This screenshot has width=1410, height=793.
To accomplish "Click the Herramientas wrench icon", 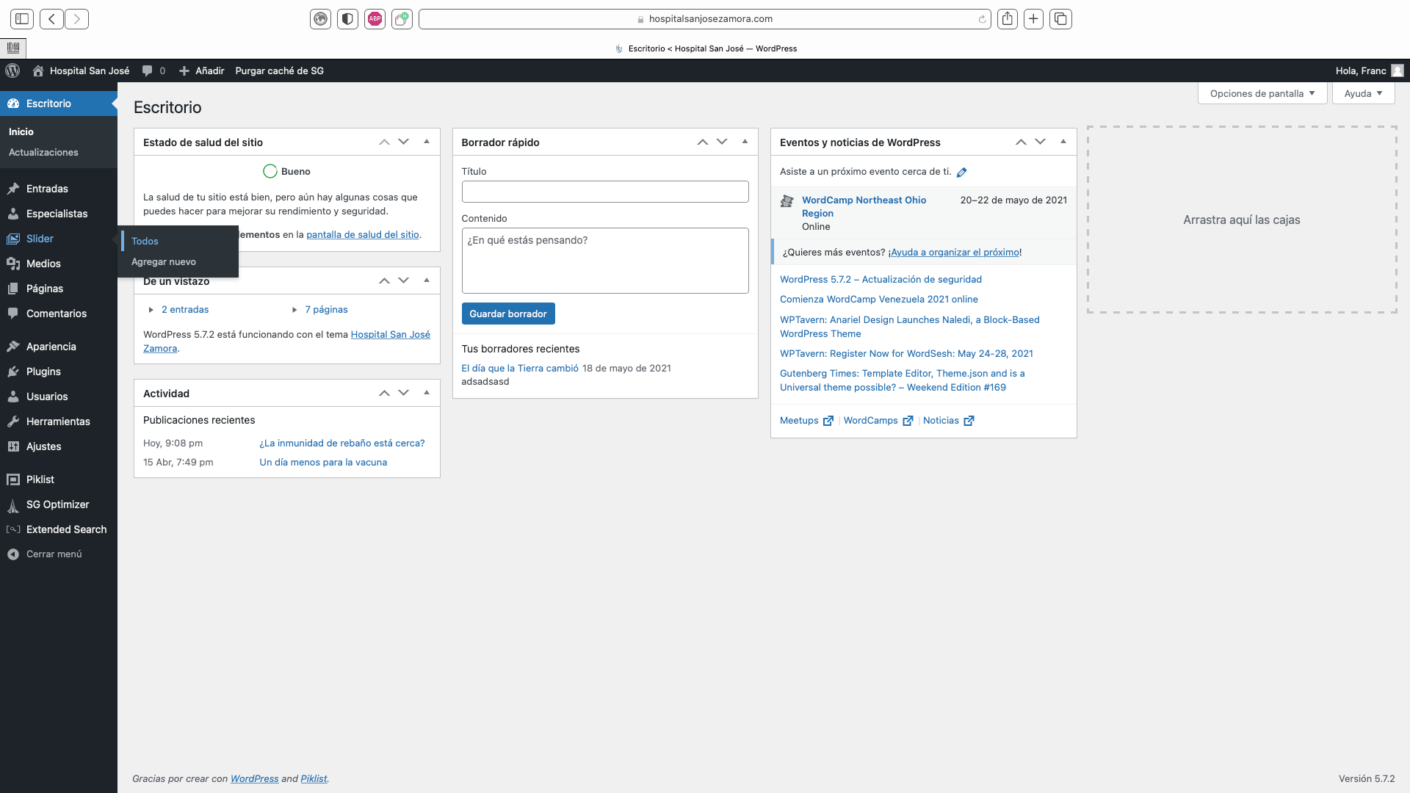I will (13, 421).
